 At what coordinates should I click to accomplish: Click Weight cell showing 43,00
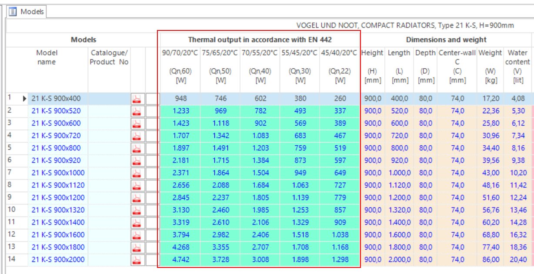click(490, 173)
